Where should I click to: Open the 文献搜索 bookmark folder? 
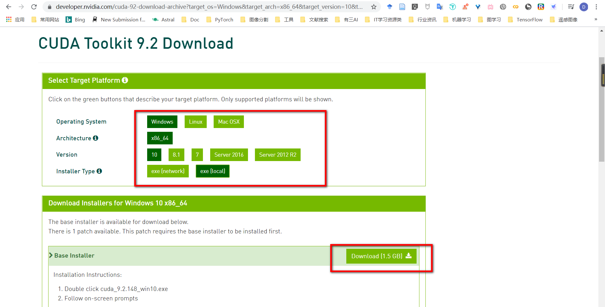pos(314,20)
